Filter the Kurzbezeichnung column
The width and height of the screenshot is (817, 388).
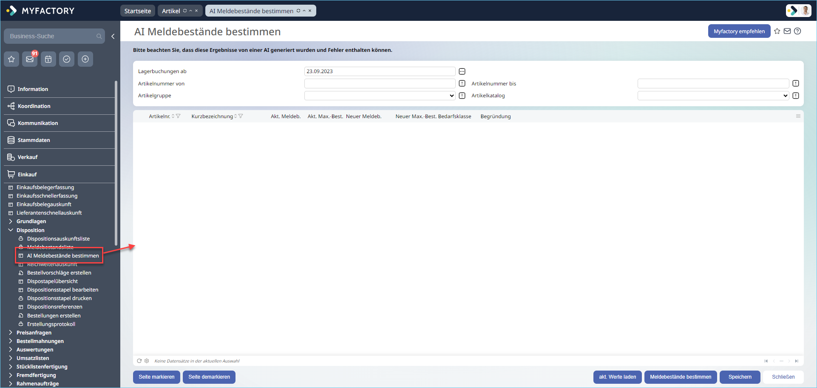(x=241, y=116)
